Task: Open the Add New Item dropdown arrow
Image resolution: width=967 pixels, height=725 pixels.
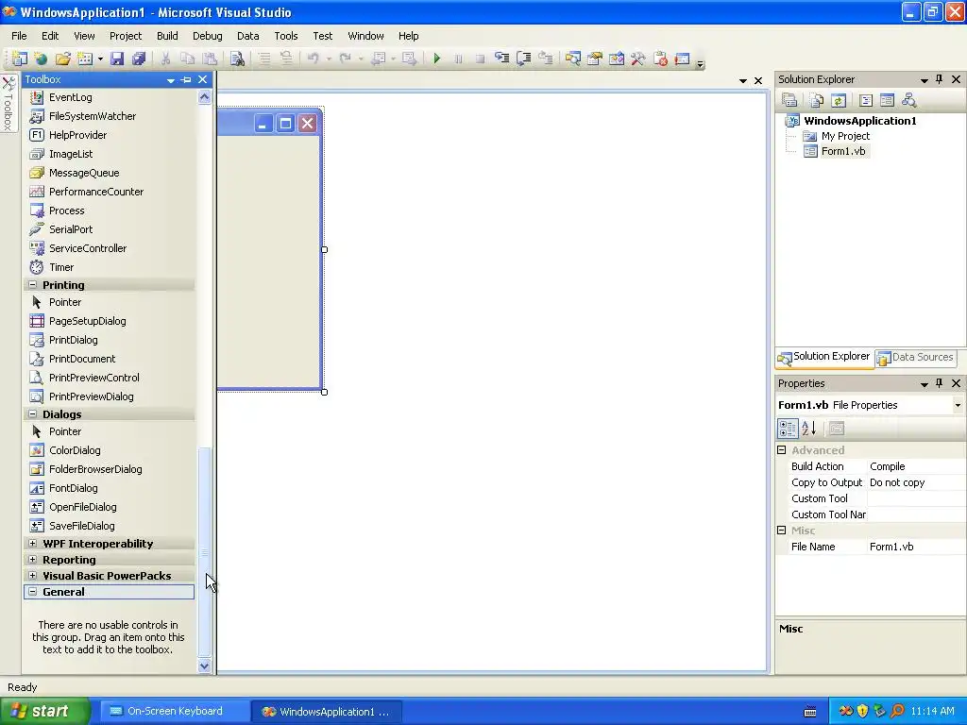Action: [100, 59]
